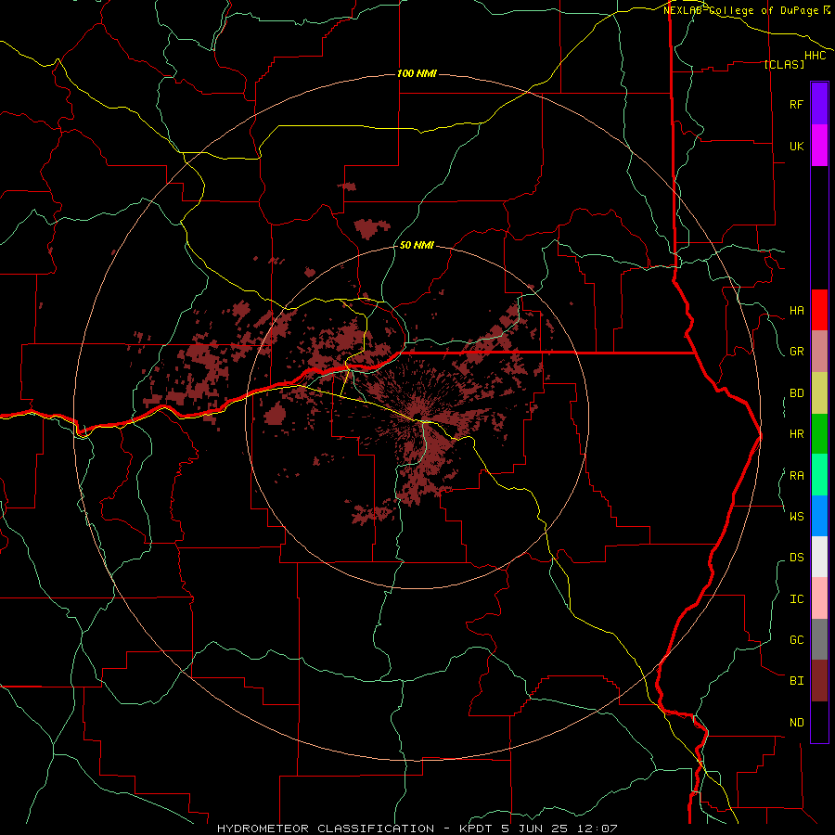The width and height of the screenshot is (835, 835).
Task: Click the BD legend label
Action: click(796, 393)
